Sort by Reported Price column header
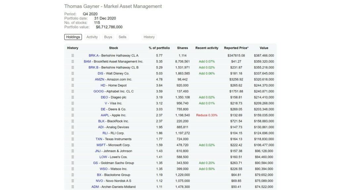The height and width of the screenshot is (190, 339). pyautogui.click(x=236, y=48)
